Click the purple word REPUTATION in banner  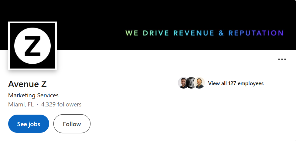pos(256,33)
